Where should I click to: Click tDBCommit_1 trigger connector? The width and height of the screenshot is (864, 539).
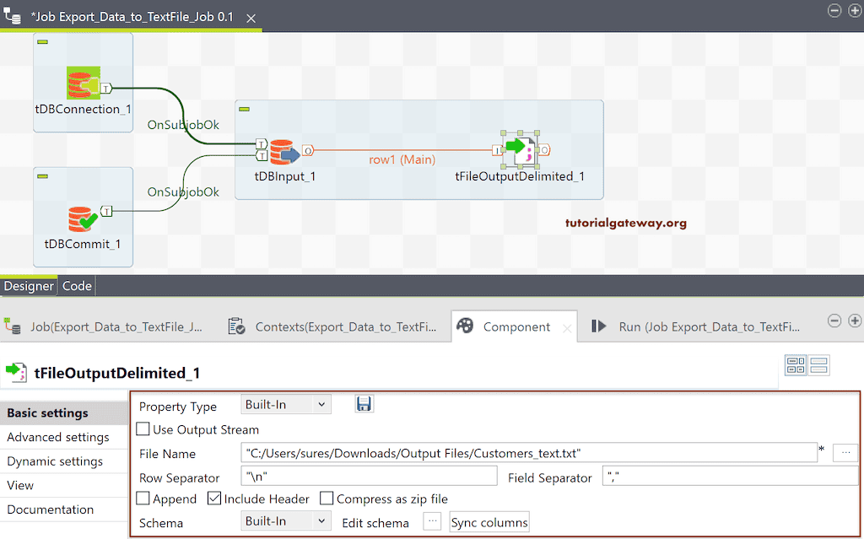point(106,211)
